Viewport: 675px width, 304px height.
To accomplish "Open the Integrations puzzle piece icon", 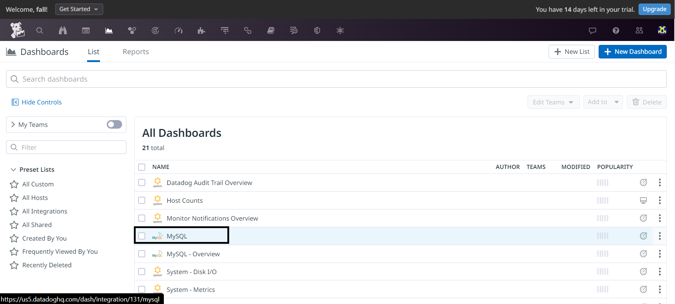I will point(201,31).
